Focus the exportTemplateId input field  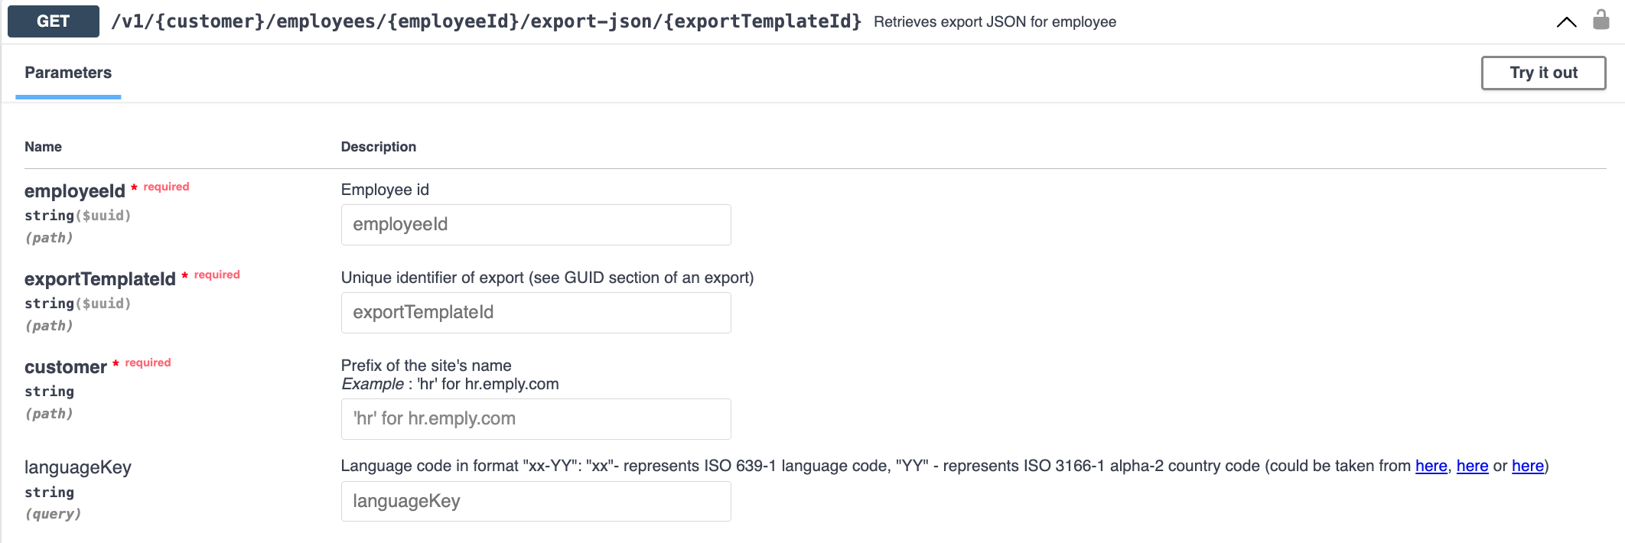(x=536, y=313)
